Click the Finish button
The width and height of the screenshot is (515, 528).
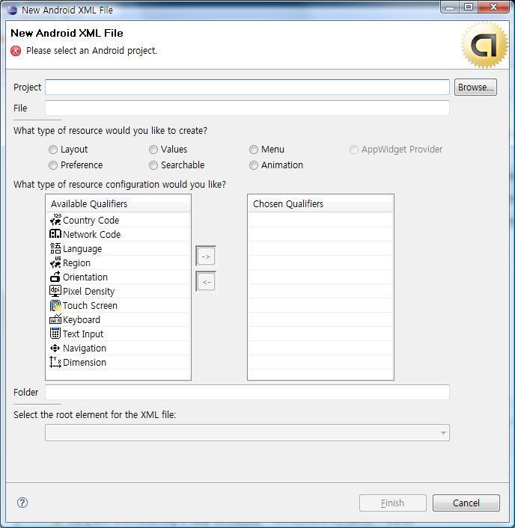pyautogui.click(x=393, y=503)
